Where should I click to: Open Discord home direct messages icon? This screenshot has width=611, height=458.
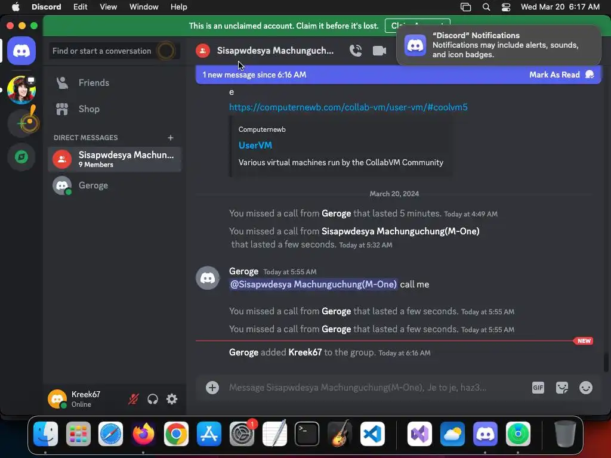[21, 51]
